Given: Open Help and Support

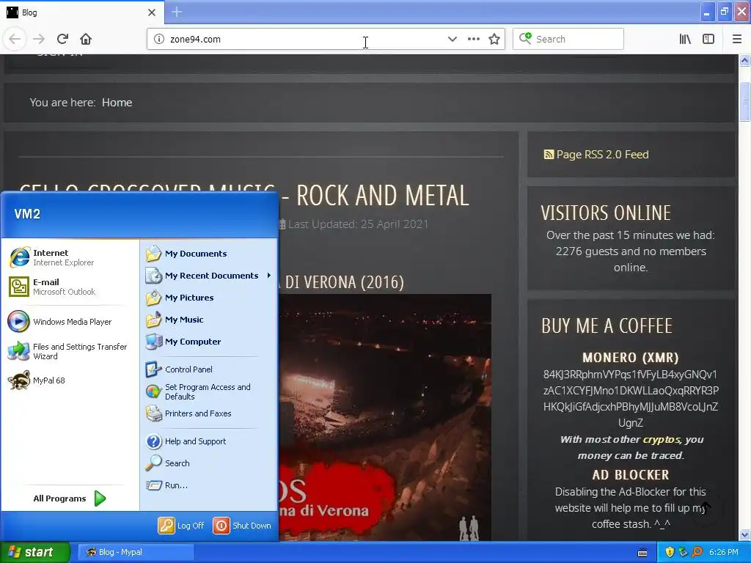Looking at the screenshot, I should (209, 441).
